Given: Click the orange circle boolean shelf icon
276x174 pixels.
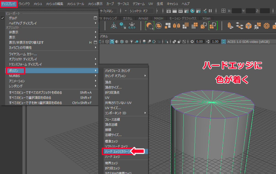Looking at the screenshot, I should [150, 26].
